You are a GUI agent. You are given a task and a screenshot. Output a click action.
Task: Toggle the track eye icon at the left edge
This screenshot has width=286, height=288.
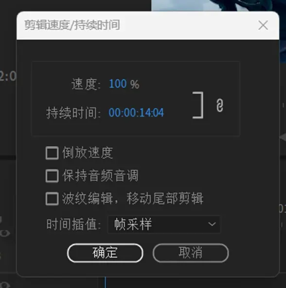coord(5,233)
